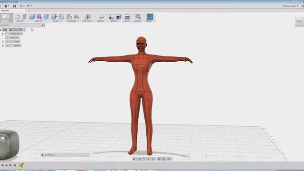Open the INSPECT menu
Screen dimensions: 304x171
101,21
